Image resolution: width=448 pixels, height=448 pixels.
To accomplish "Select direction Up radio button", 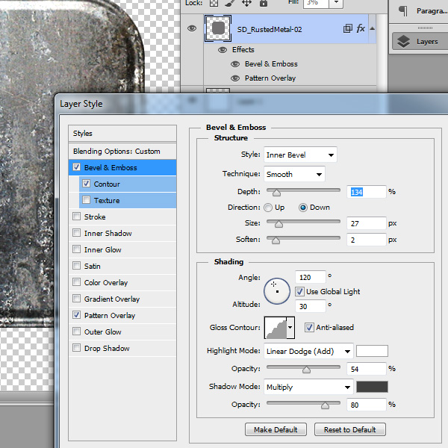I will point(268,208).
